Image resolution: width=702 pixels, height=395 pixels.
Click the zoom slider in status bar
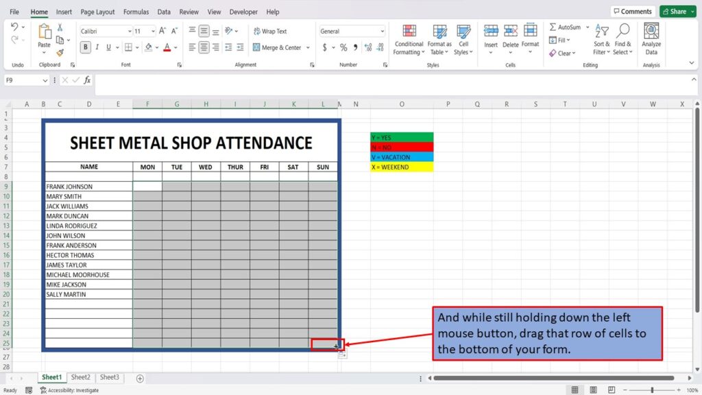click(652, 390)
